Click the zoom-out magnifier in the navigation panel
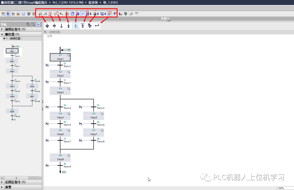Image resolution: width=294 pixels, height=190 pixels. [x=33, y=24]
